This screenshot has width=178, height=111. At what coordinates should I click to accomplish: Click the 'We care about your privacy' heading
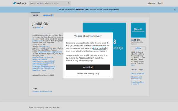coord(88,36)
